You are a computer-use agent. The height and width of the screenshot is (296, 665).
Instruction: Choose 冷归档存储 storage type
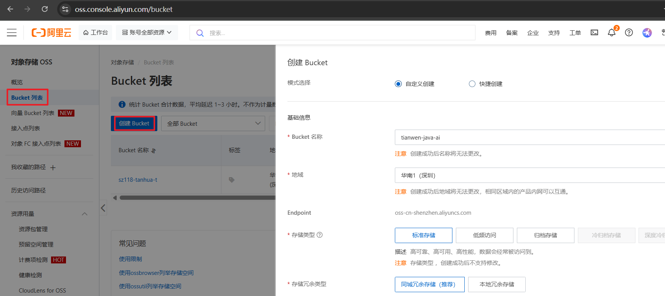pos(607,235)
